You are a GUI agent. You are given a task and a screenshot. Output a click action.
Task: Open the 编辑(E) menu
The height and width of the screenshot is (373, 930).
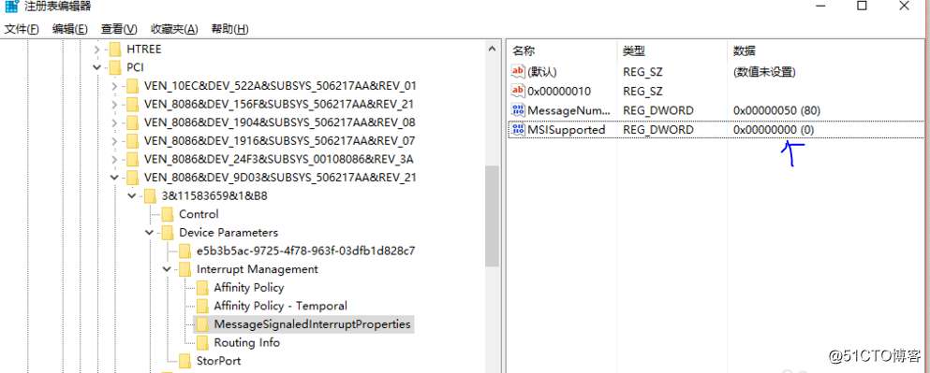[x=70, y=29]
